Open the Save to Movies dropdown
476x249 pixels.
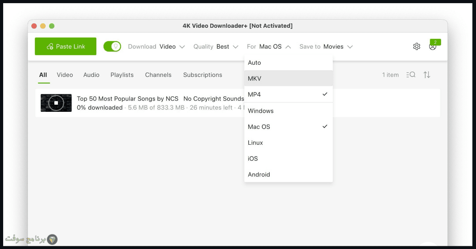(326, 46)
